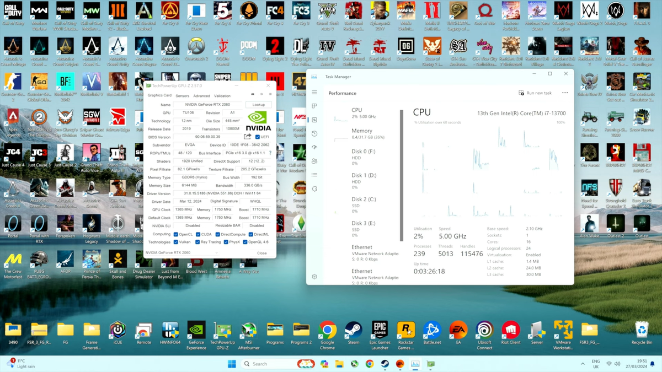The width and height of the screenshot is (662, 372).
Task: Toggle OpenCL checkbox in GPU-Z
Action: 176,234
